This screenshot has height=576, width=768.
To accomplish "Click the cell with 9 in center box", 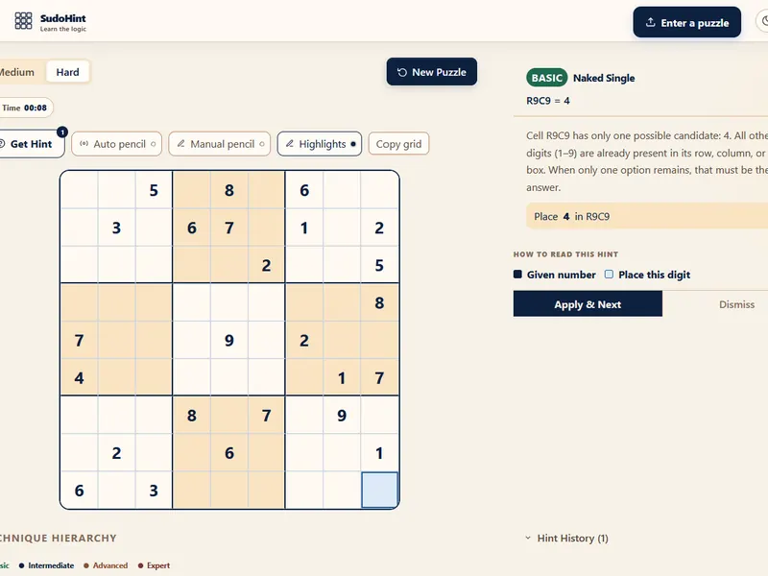I will [x=229, y=340].
